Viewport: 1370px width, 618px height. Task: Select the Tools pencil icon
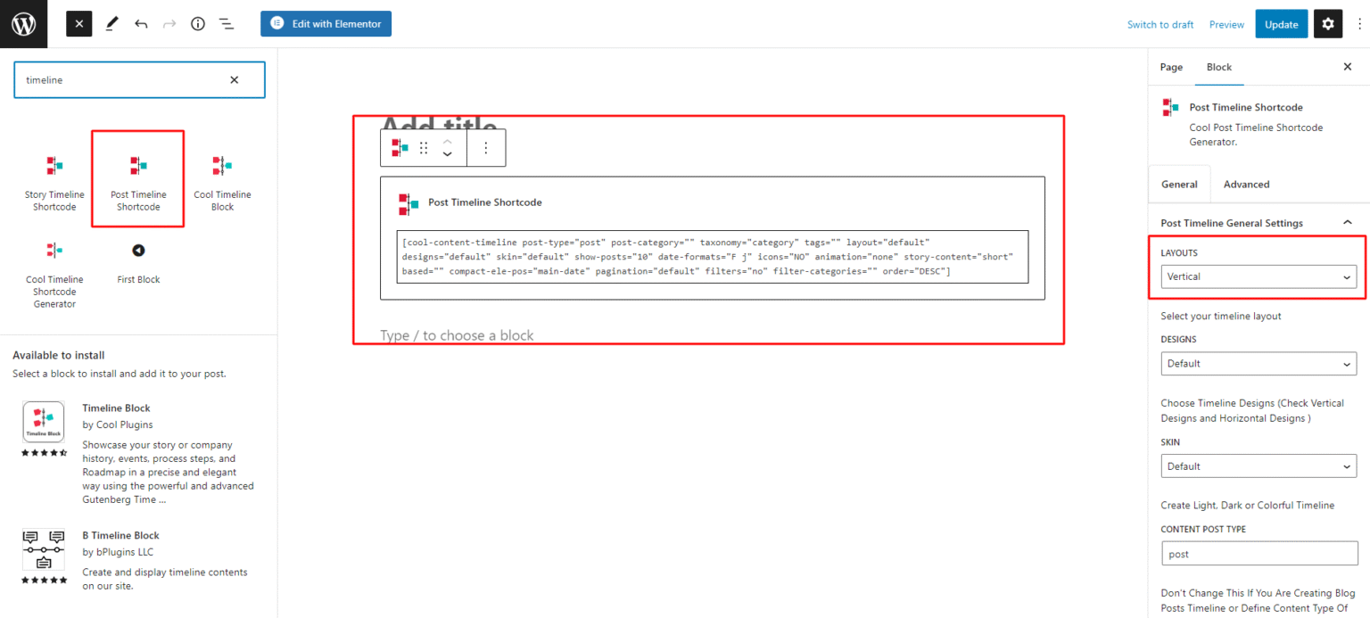click(x=111, y=23)
